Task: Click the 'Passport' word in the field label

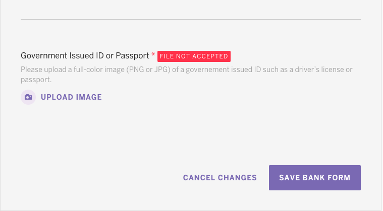Action: pos(132,56)
